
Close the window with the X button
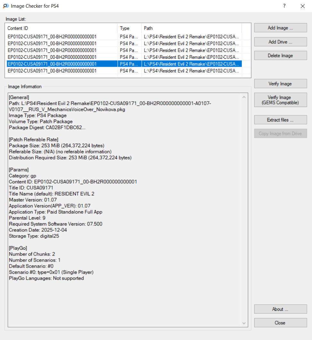coord(302,6)
